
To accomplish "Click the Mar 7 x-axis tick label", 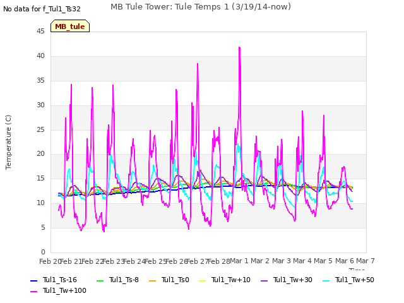I will pyautogui.click(x=365, y=261).
